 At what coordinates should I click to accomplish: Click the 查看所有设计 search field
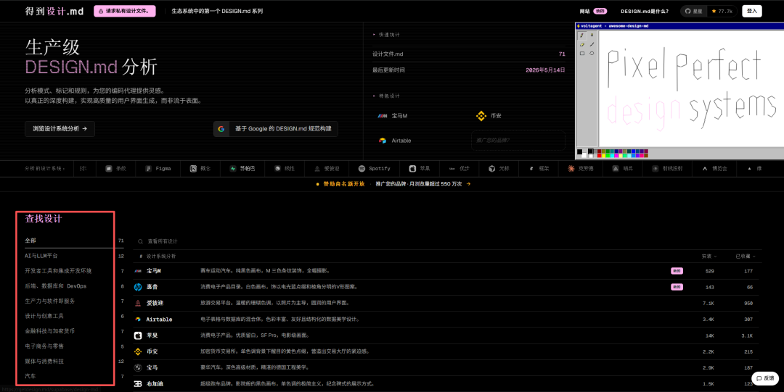coord(447,242)
